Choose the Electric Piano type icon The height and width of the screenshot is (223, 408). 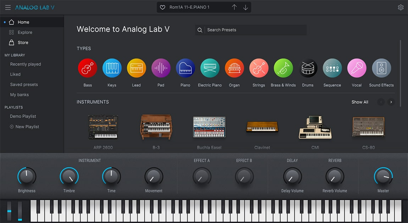pyautogui.click(x=210, y=68)
